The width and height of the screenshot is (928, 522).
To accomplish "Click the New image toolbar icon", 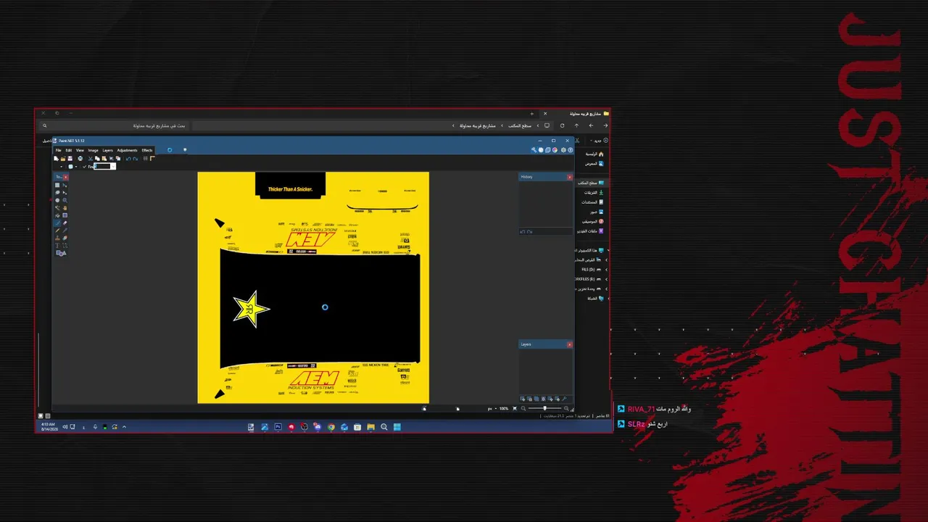I will 57,158.
